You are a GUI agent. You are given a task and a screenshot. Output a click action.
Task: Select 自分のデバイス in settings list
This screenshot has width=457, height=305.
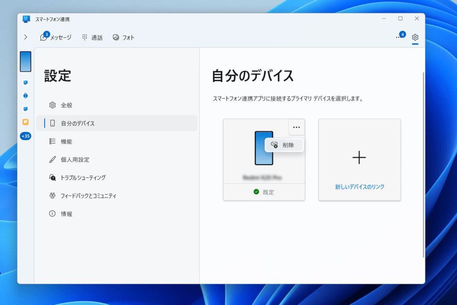[x=78, y=123]
